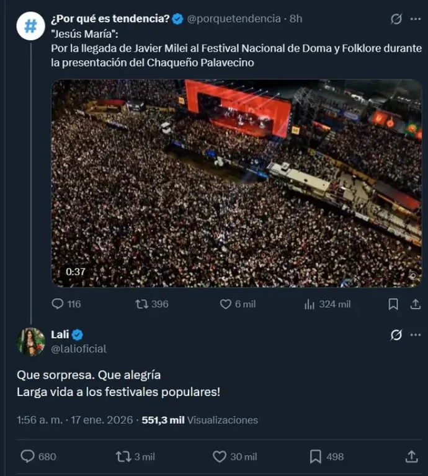Play the festival crowd video

click(x=236, y=183)
